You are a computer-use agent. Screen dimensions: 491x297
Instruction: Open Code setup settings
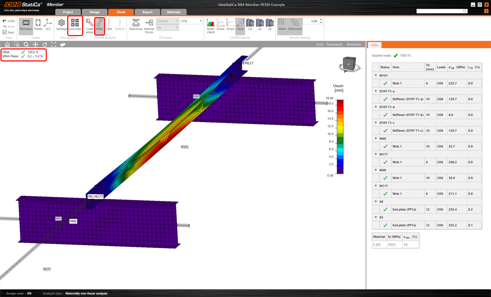[89, 25]
